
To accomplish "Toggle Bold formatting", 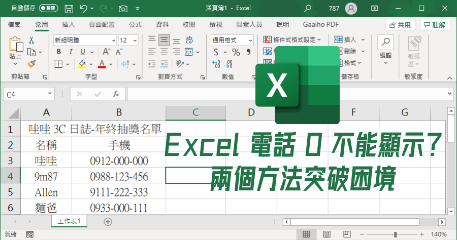I will point(59,52).
